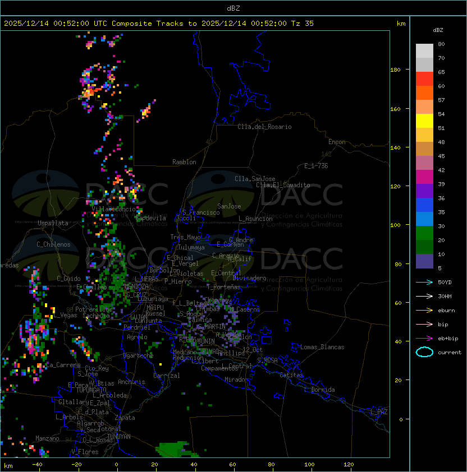Viewport: 467px width, 472px height.
Task: Click the 'L_Dormida' map label
Action: (x=319, y=390)
